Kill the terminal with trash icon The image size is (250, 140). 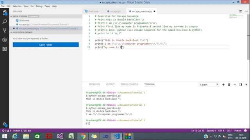click(229, 85)
